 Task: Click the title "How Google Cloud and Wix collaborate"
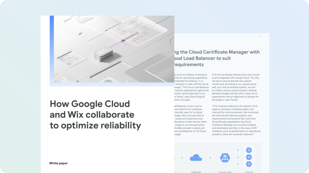(95, 115)
